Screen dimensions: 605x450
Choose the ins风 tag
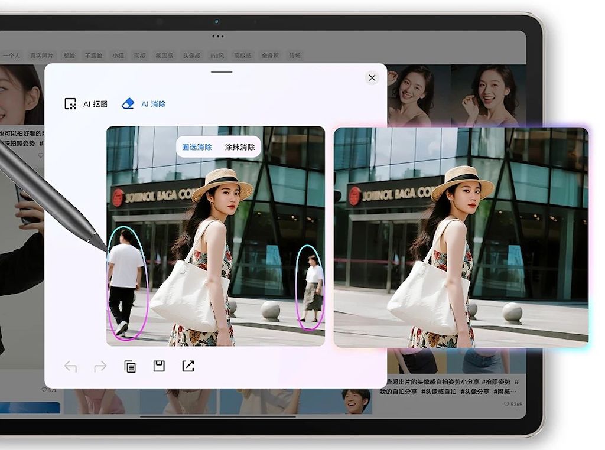coord(217,56)
